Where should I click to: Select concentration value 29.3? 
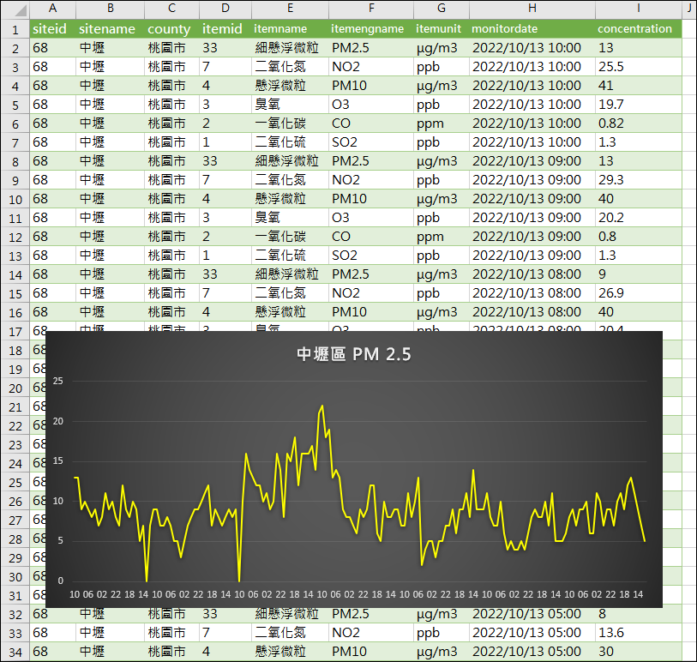pos(639,180)
